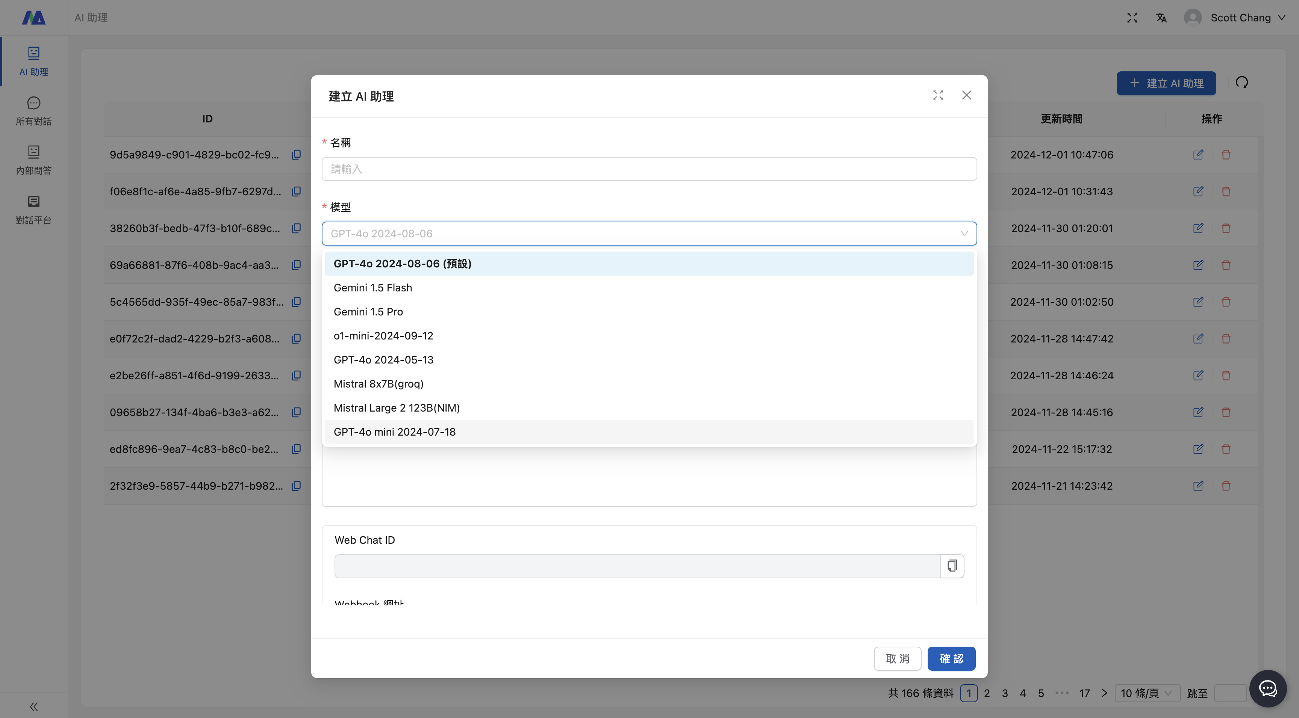Expand the dialog to fullscreen
1299x718 pixels.
coord(938,95)
